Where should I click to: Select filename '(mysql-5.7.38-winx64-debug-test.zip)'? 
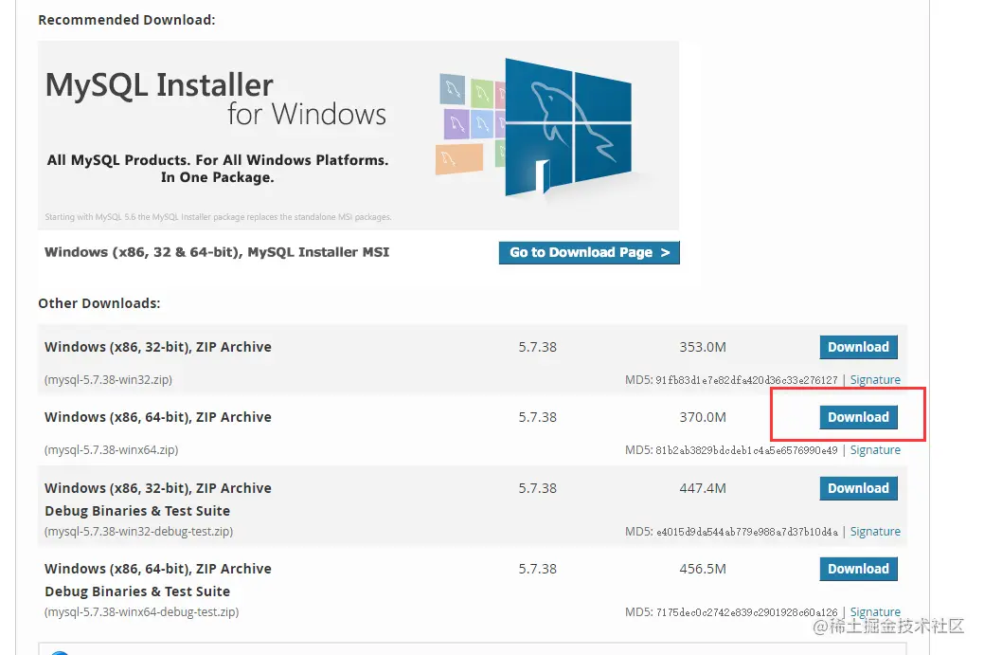tap(141, 612)
